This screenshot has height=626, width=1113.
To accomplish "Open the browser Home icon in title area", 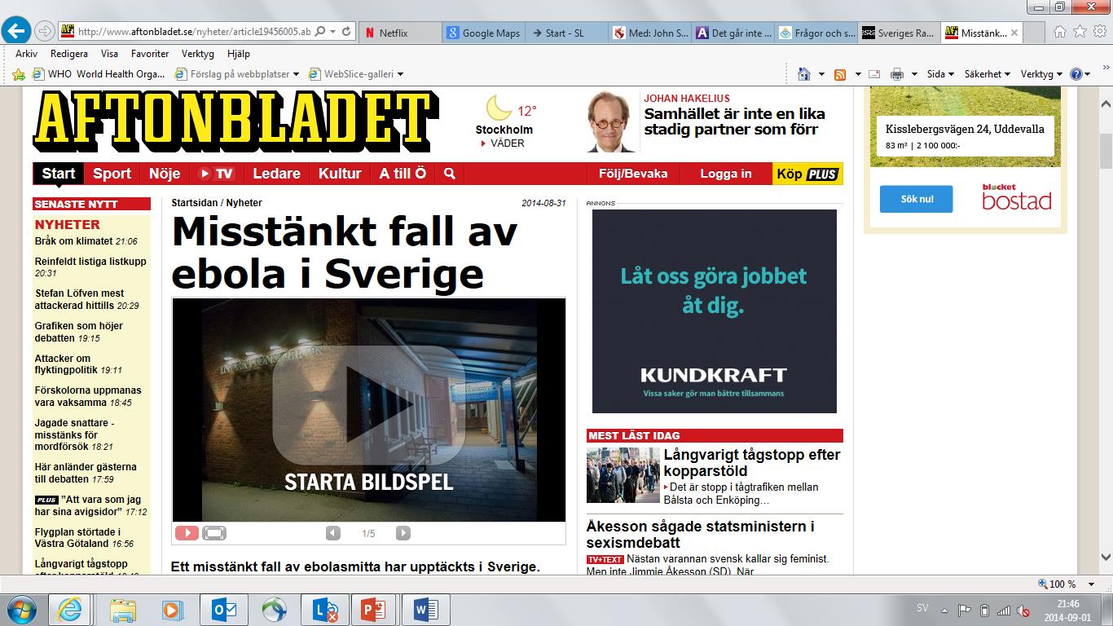I will coord(1060,32).
